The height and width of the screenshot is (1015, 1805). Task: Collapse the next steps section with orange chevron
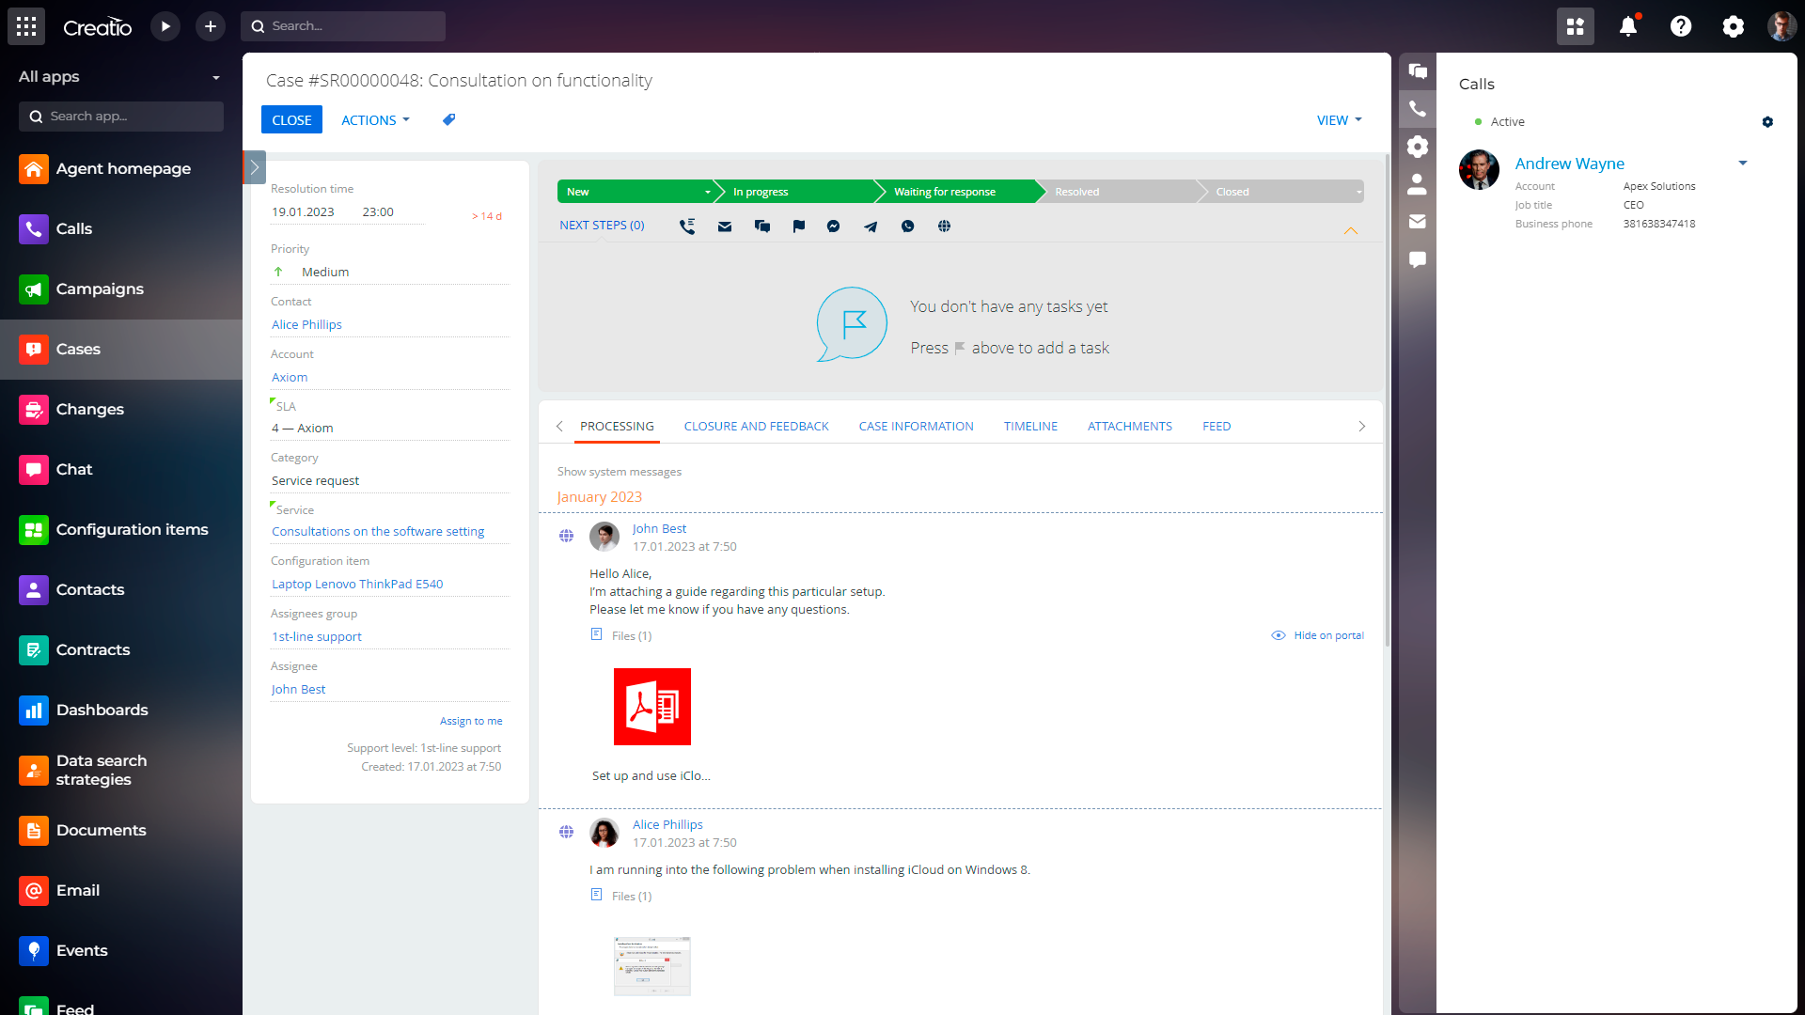1350,231
